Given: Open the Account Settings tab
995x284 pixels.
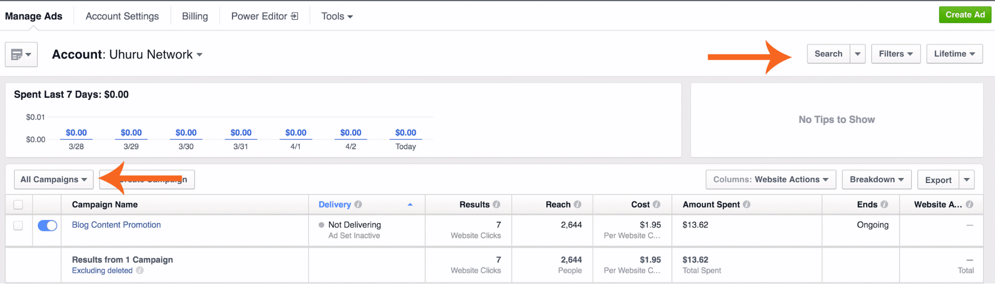Looking at the screenshot, I should tap(122, 16).
